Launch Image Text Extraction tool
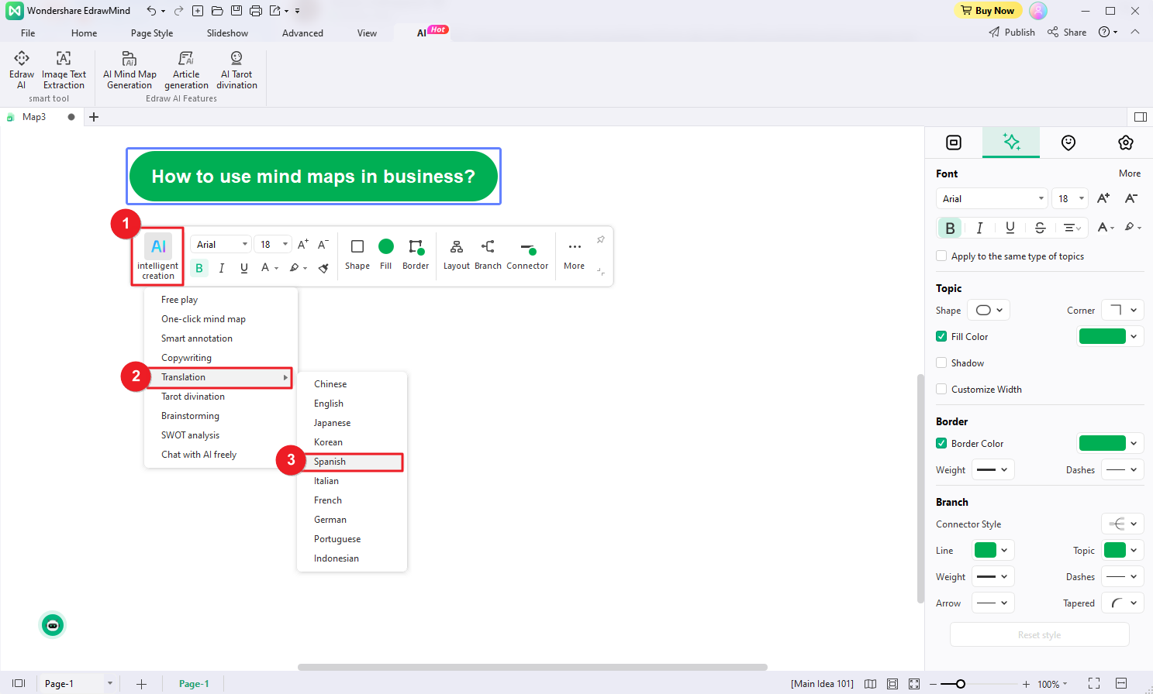This screenshot has height=694, width=1153. [x=64, y=70]
